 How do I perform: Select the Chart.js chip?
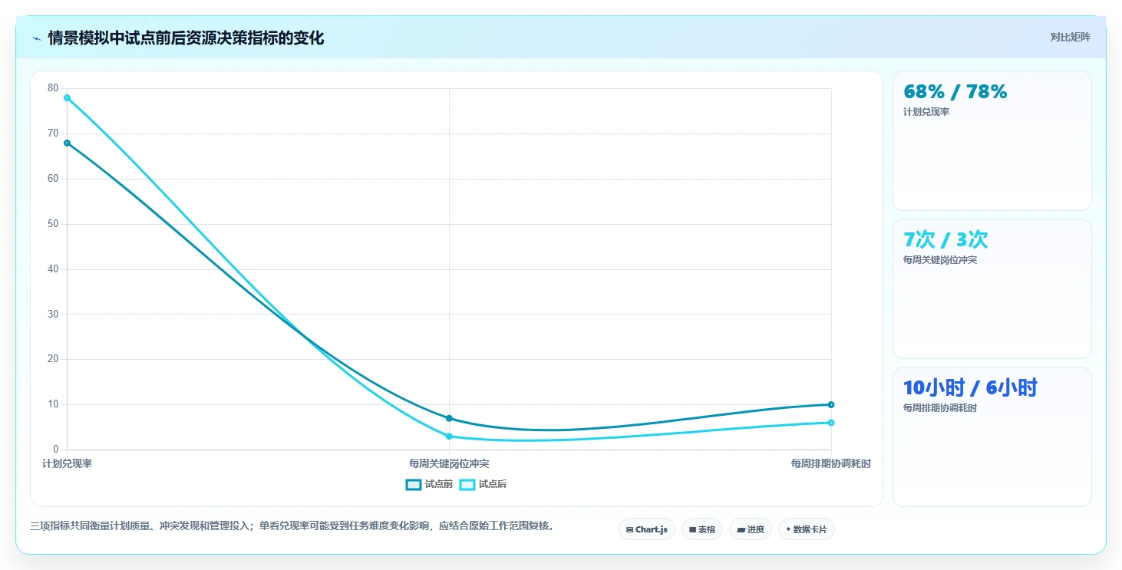647,529
